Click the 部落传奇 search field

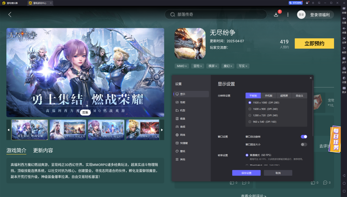point(216,15)
